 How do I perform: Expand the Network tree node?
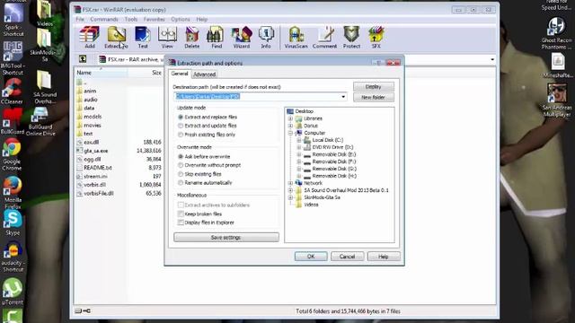click(290, 183)
